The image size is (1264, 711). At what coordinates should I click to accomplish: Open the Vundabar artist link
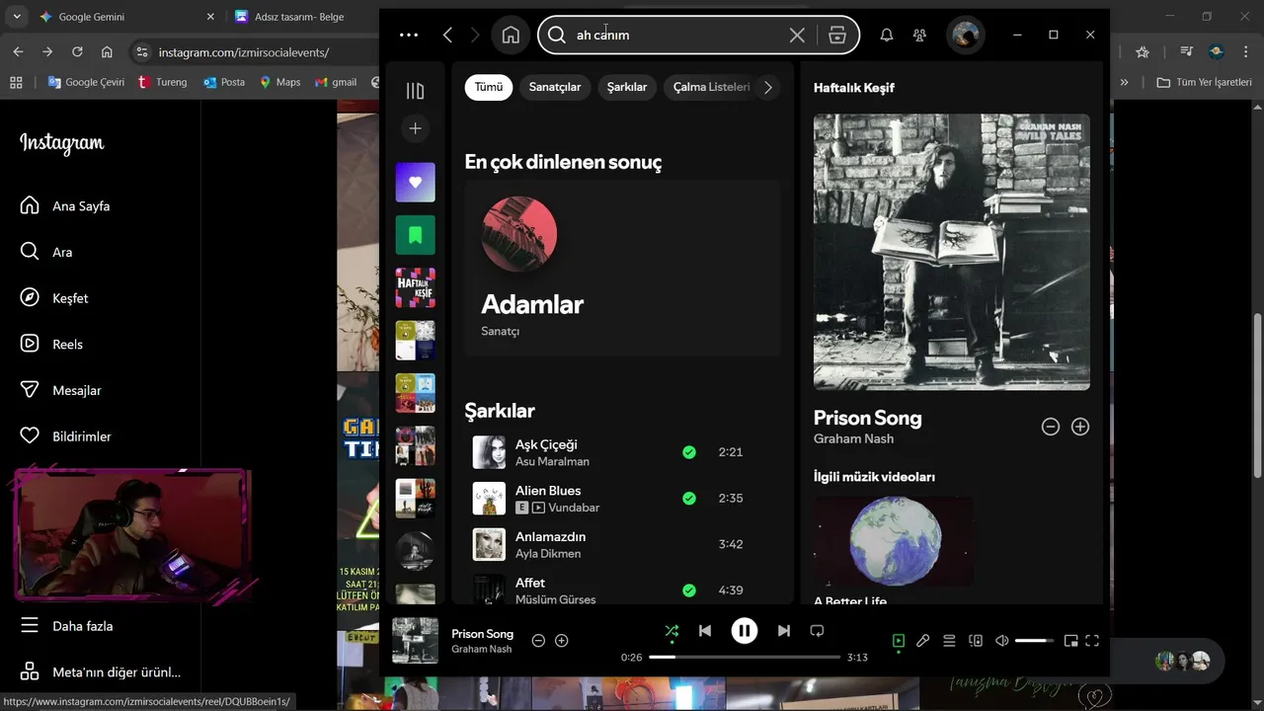[x=574, y=508]
